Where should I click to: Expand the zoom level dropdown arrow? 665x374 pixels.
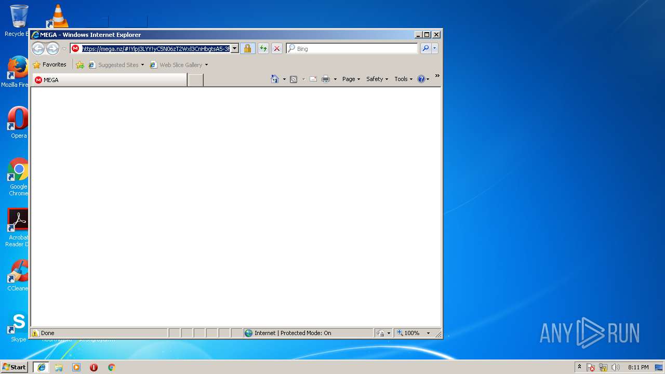click(x=429, y=333)
